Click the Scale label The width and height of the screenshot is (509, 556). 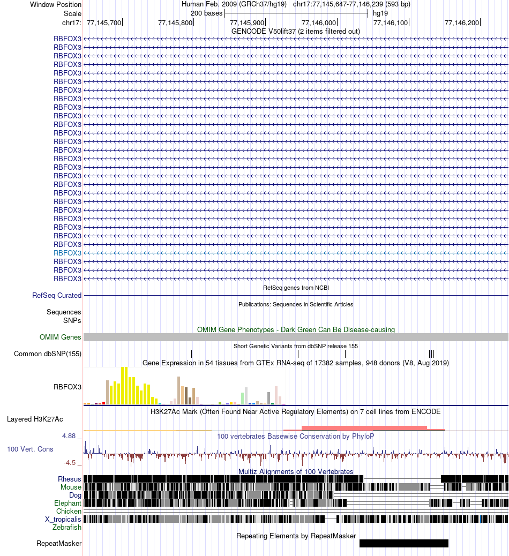pyautogui.click(x=72, y=13)
